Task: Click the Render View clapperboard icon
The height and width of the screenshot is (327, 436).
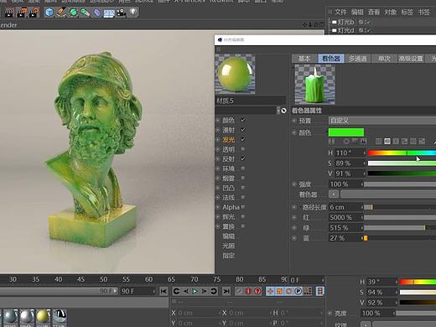Action: [9, 13]
